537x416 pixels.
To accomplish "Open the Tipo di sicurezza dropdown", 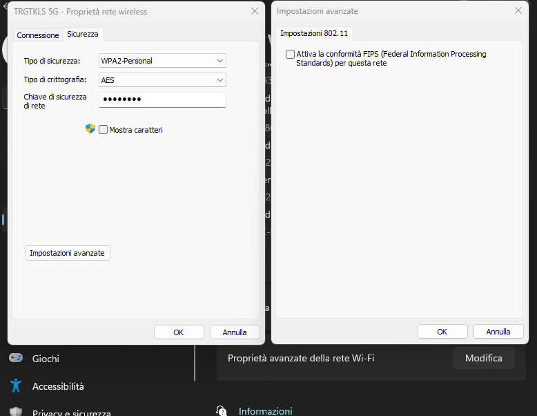I will [x=162, y=61].
